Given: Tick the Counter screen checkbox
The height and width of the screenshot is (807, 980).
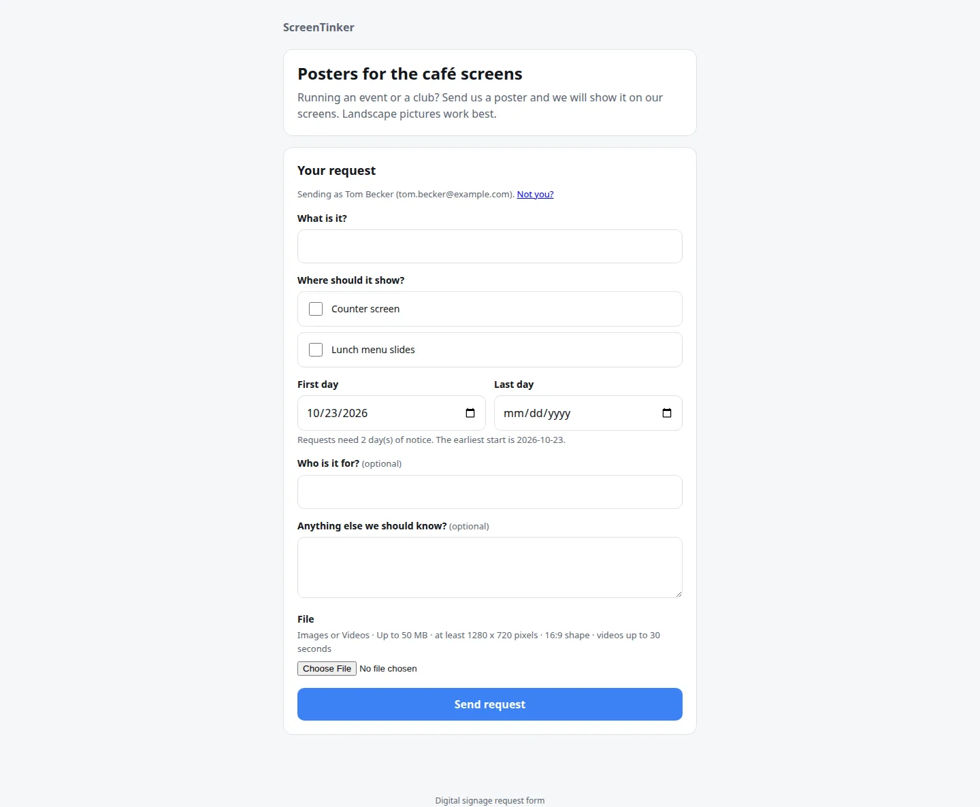Looking at the screenshot, I should click(316, 309).
